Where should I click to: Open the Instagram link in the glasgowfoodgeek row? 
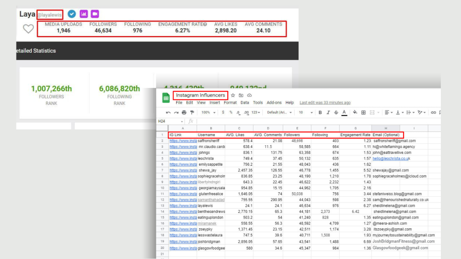183,248
